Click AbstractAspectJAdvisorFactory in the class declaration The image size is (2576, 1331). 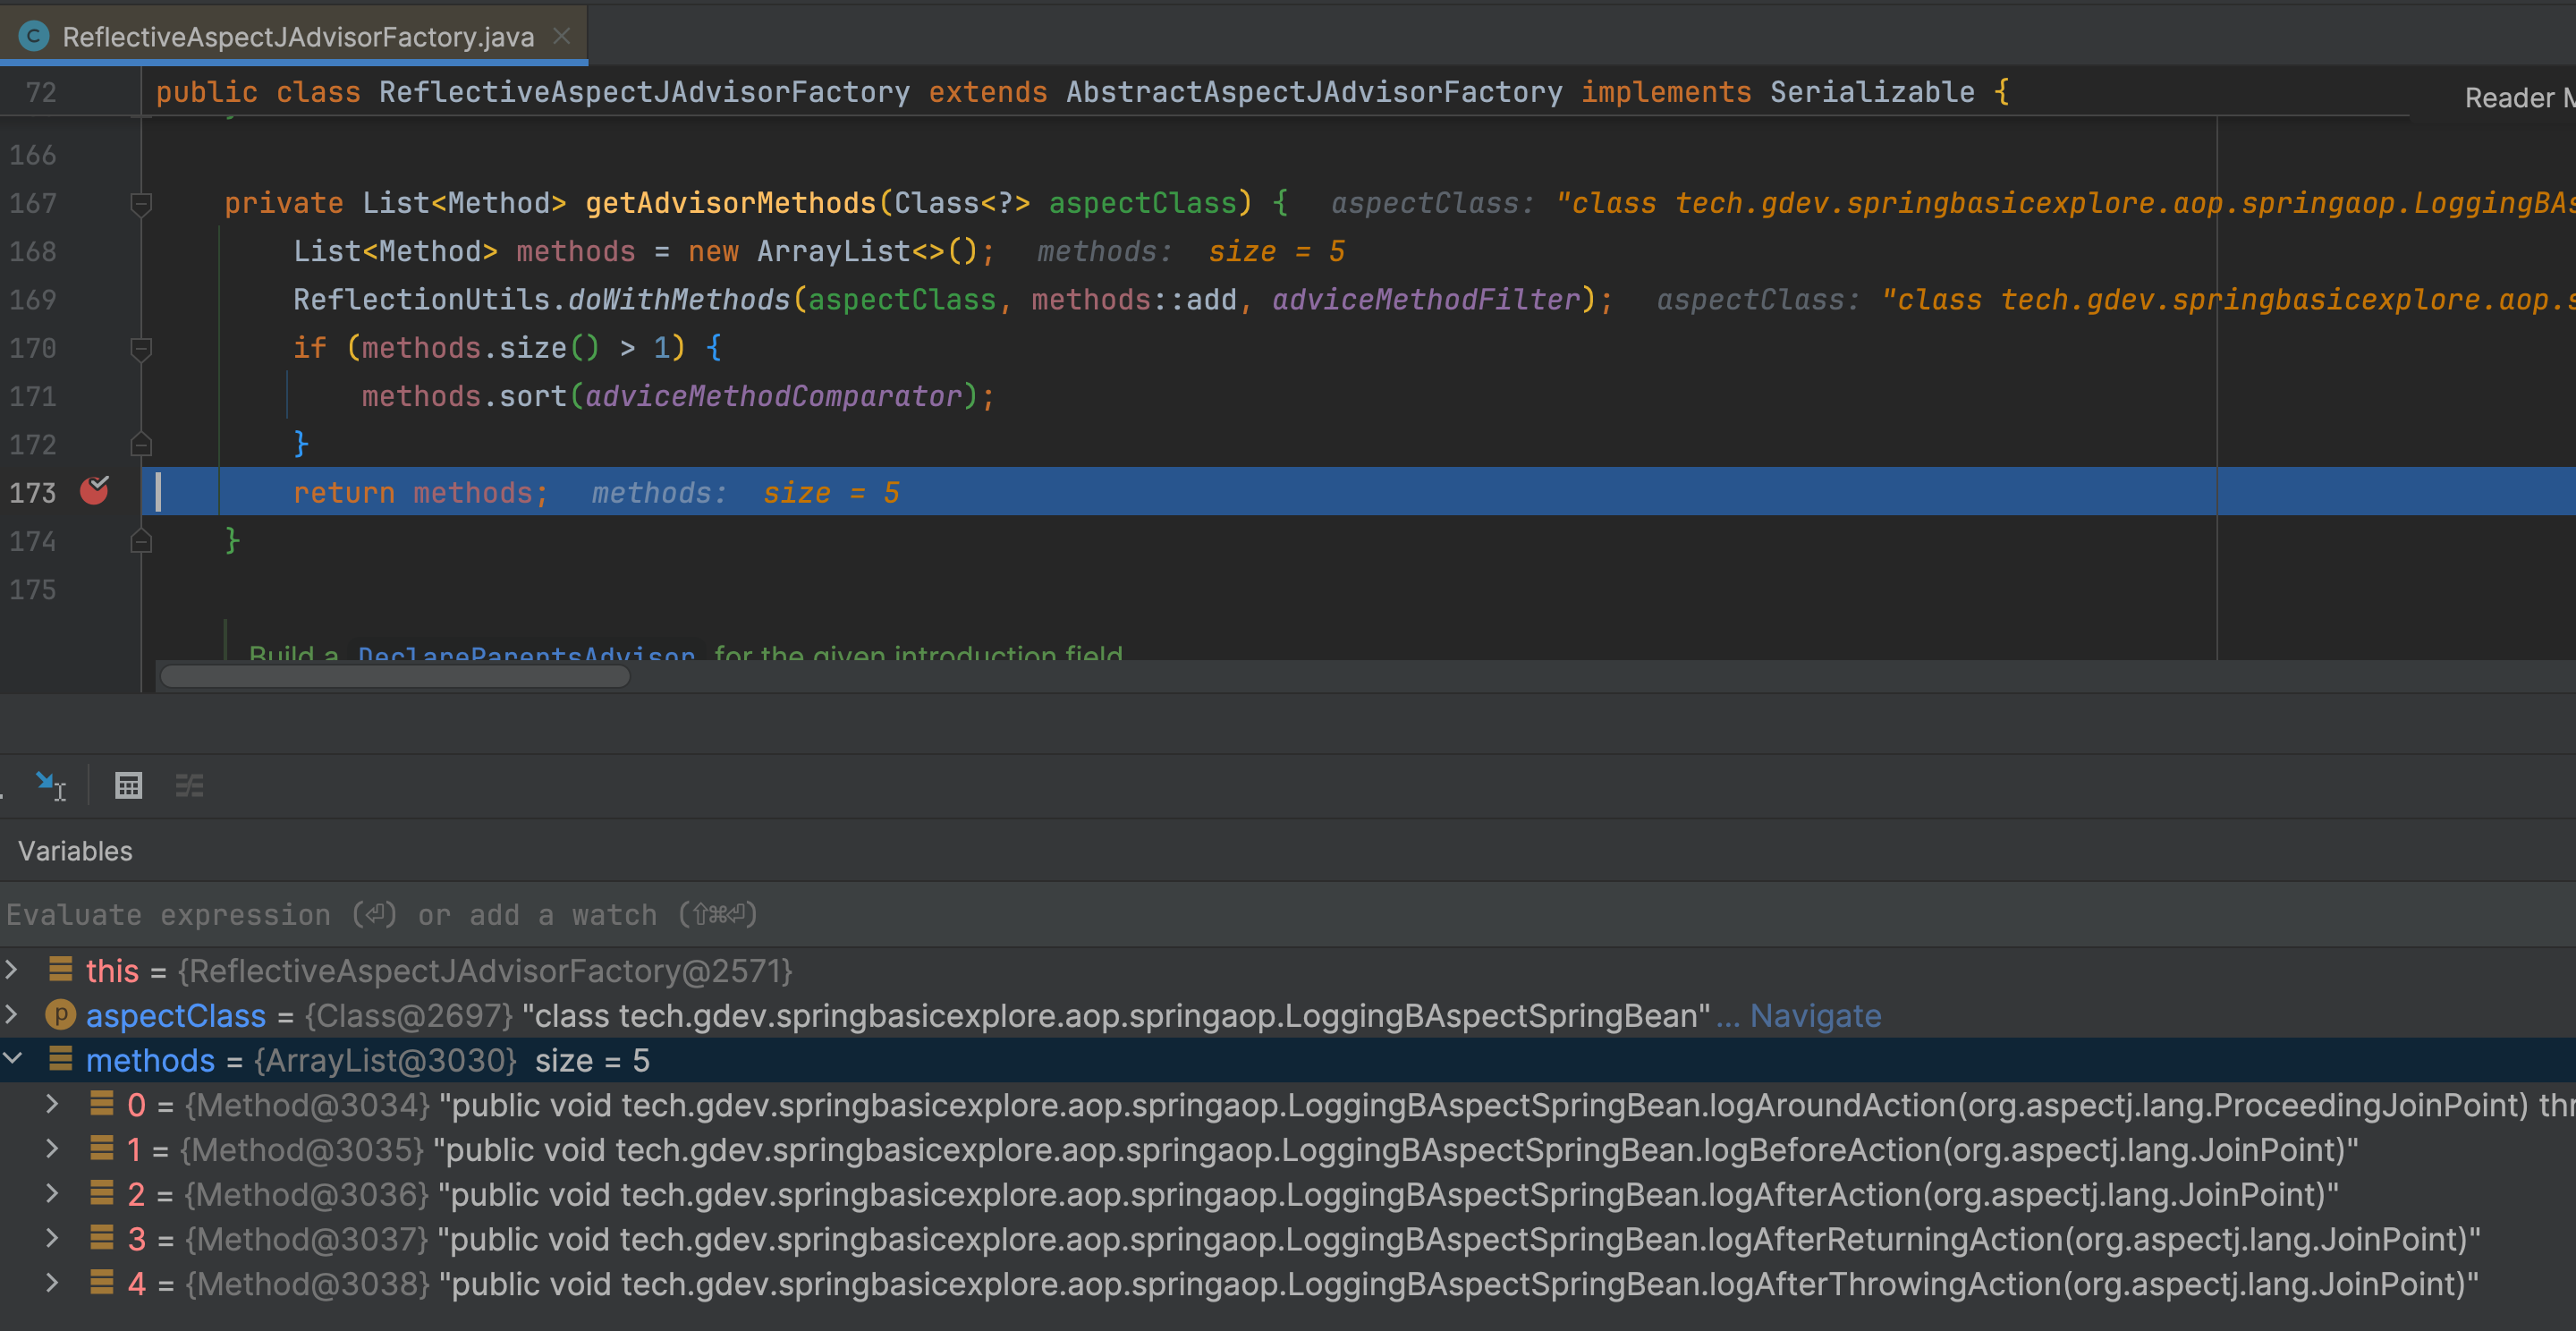1314,92
